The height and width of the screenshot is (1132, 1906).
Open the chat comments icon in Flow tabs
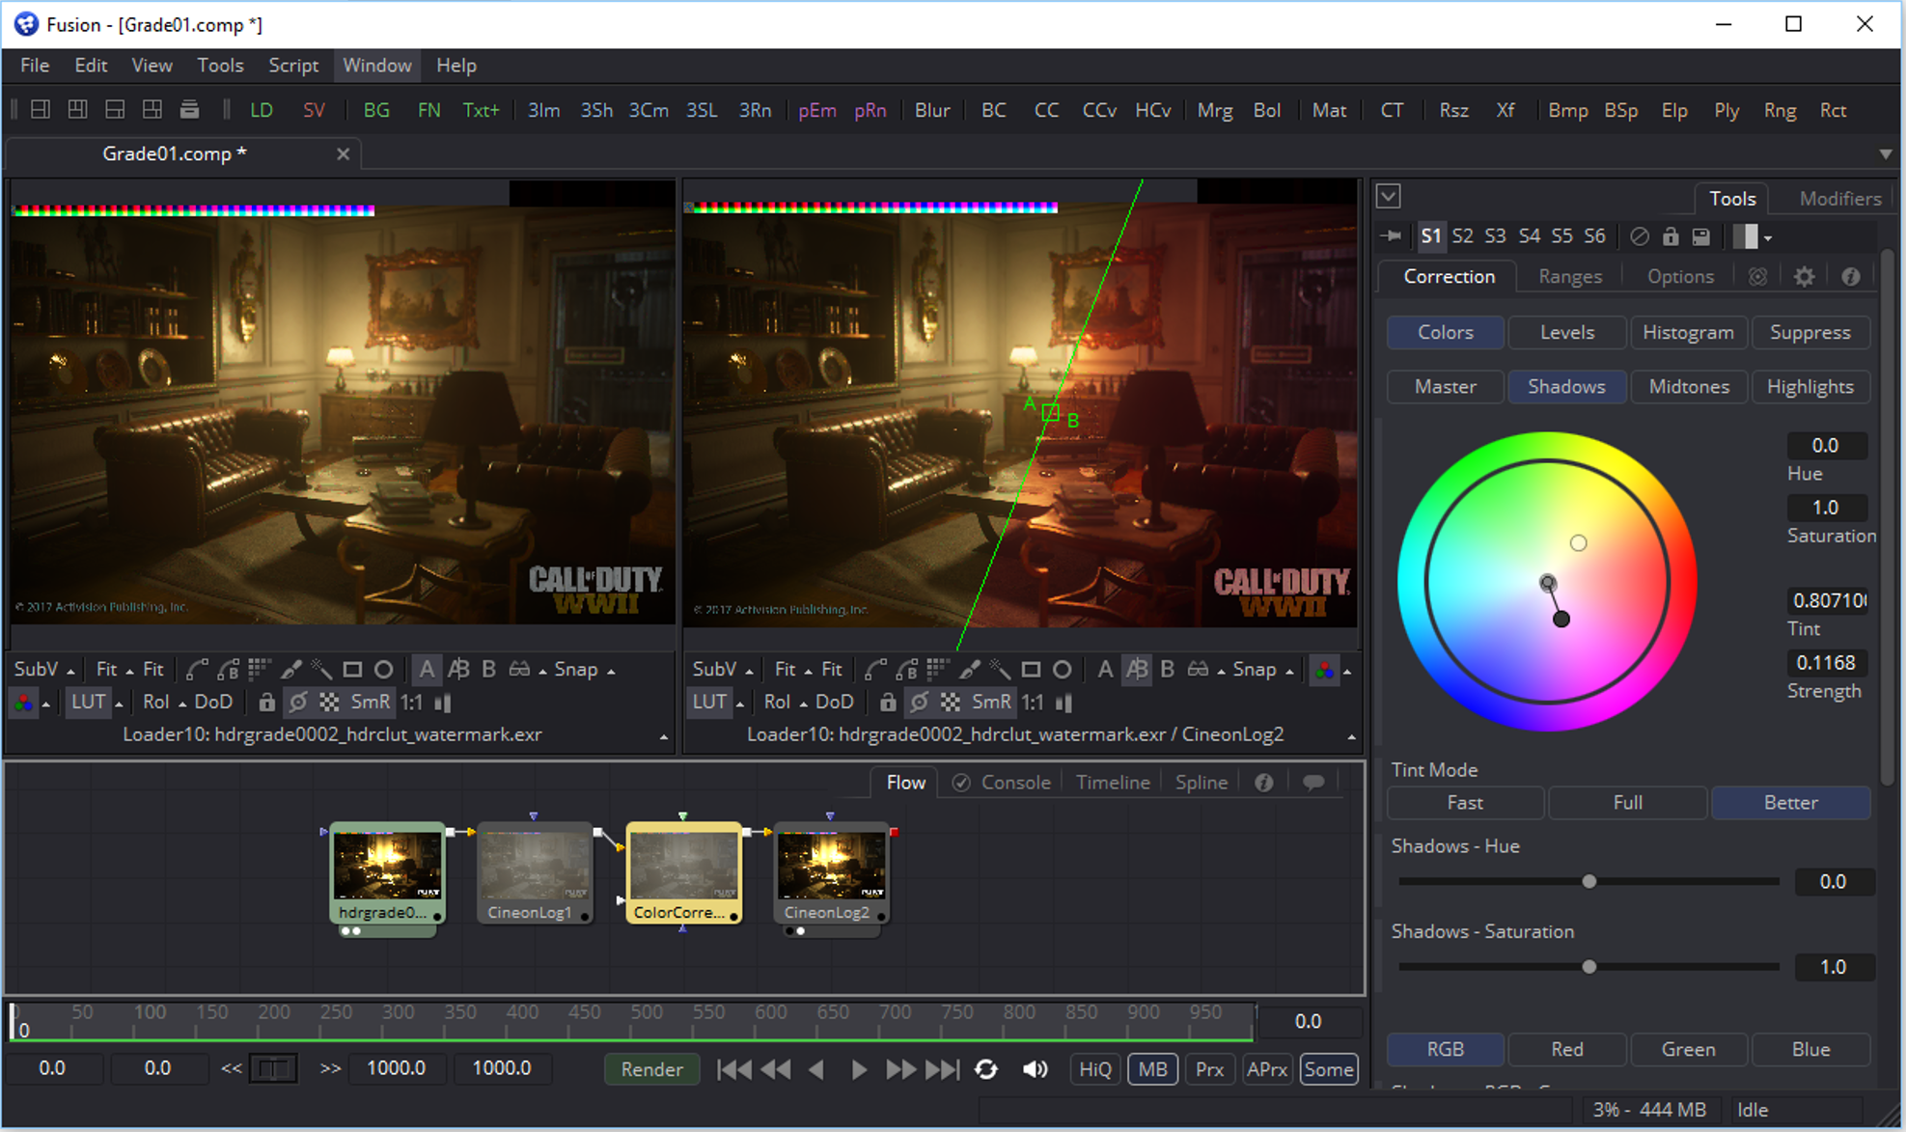(1312, 783)
